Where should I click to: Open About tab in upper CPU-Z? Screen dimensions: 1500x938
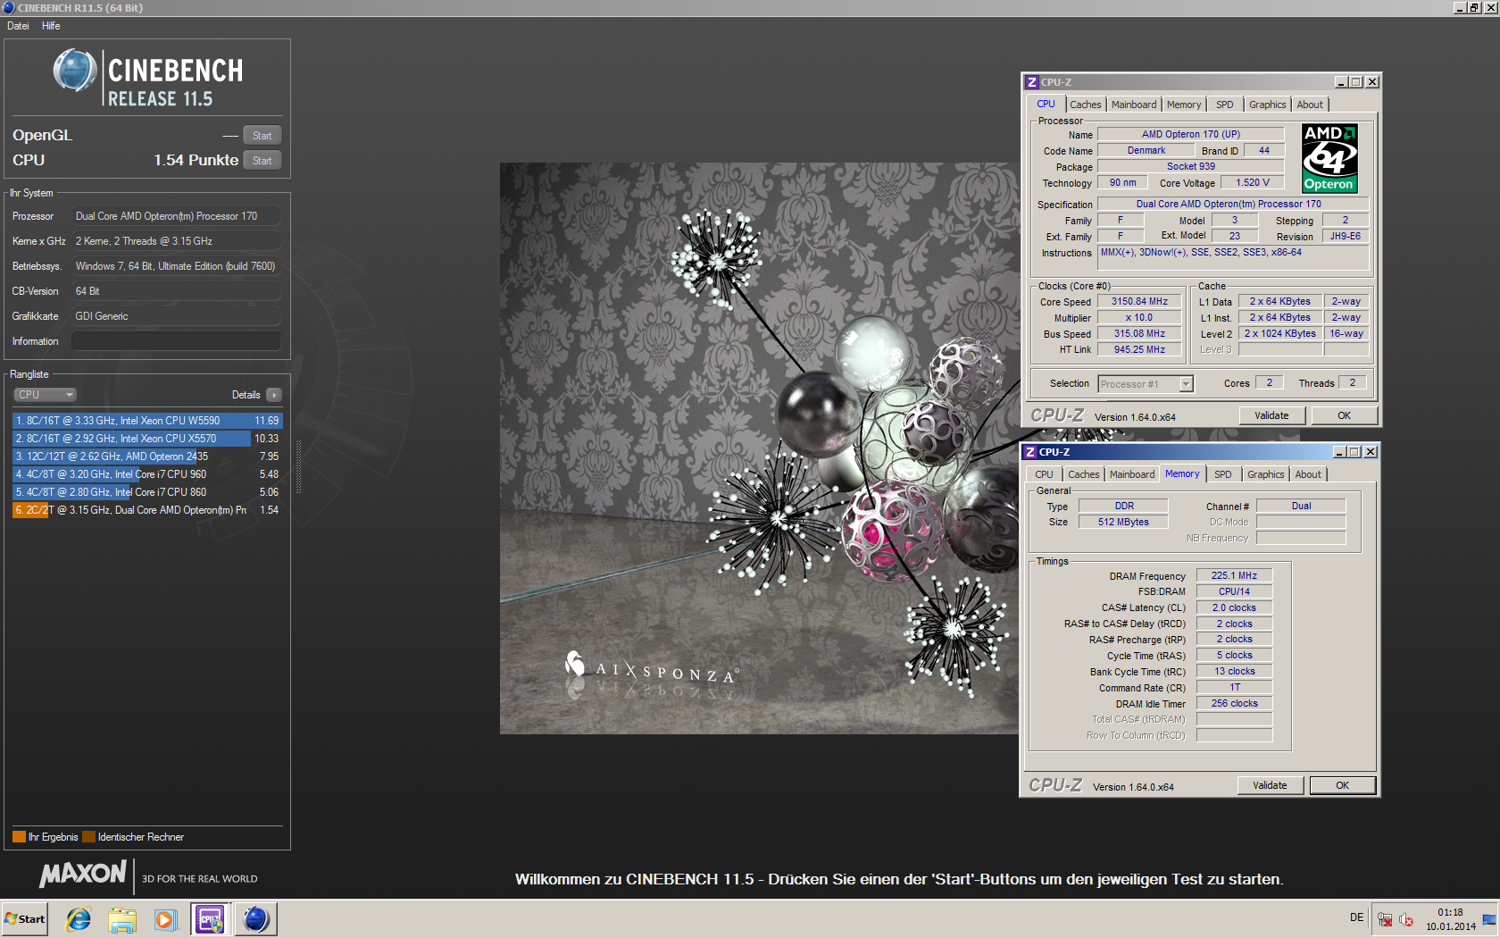tap(1310, 105)
